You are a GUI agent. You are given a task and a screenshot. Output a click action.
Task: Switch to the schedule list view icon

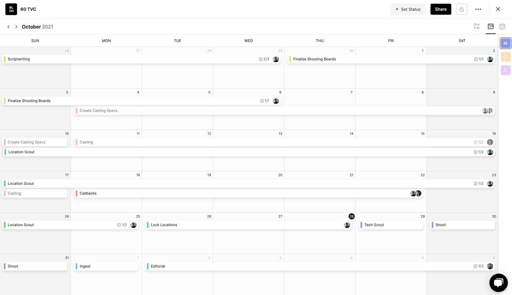(x=502, y=27)
